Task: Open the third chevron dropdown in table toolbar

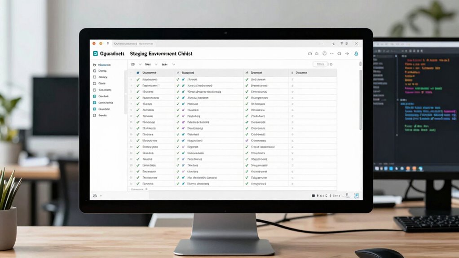Action: point(174,64)
